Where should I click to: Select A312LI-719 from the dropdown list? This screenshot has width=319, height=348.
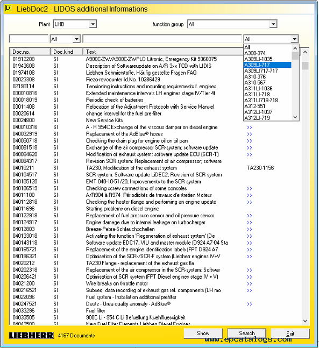click(x=267, y=118)
